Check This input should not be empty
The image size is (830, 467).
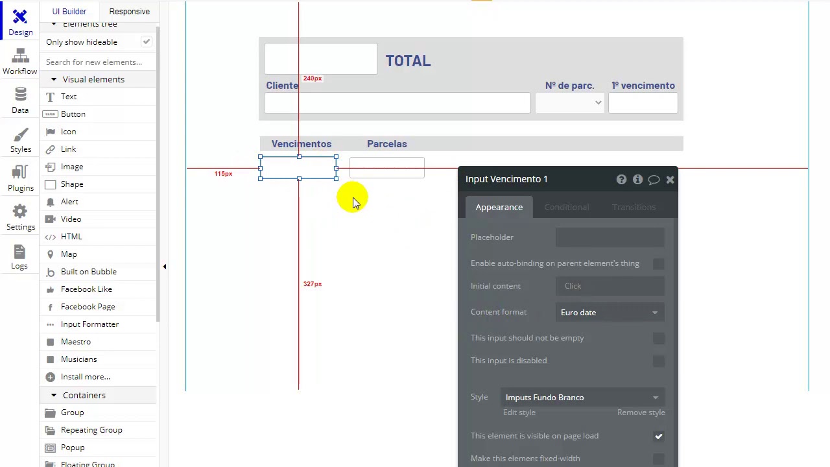pos(658,339)
